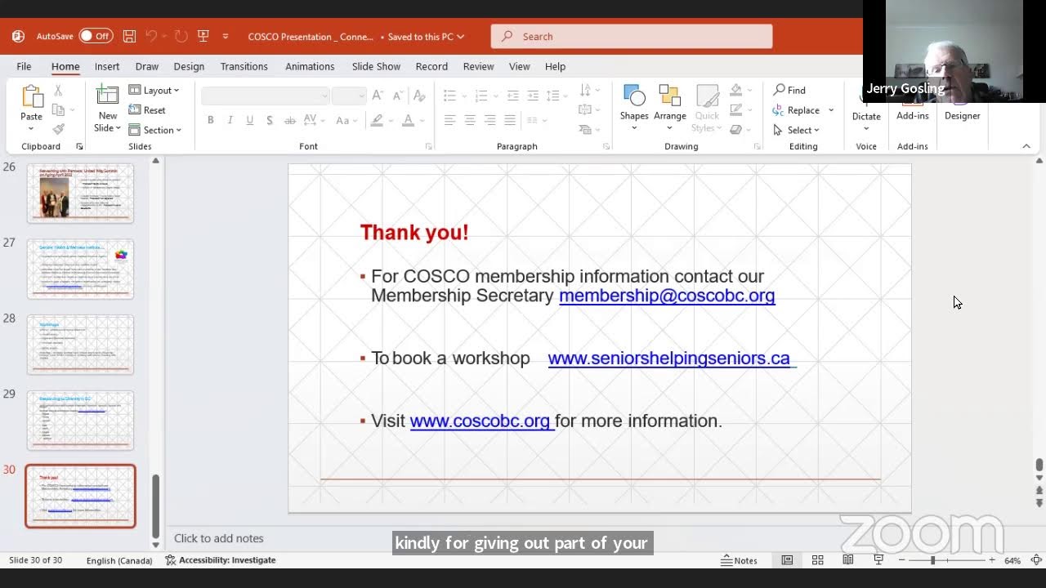1046x588 pixels.
Task: Click the Paste clipboard icon
Action: pos(31,98)
